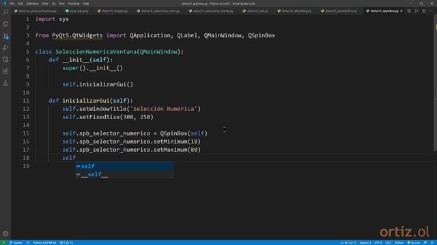Open the Remote Explorer view
437x245 pixels.
point(5,60)
